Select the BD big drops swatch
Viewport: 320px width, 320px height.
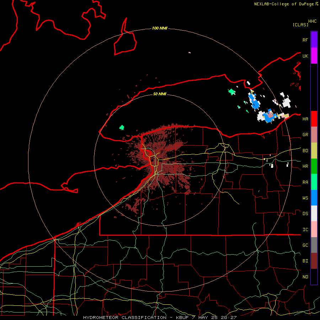314,150
